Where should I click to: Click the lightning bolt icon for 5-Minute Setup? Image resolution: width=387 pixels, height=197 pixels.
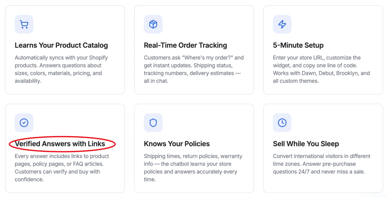(282, 24)
